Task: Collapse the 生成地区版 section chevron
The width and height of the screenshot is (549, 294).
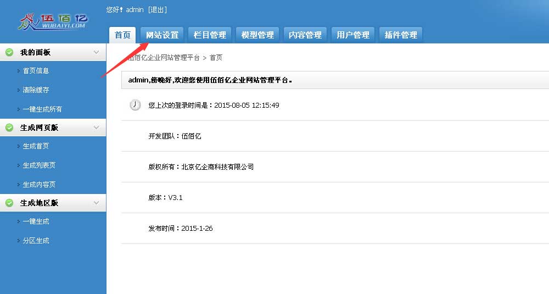Action: pyautogui.click(x=97, y=203)
